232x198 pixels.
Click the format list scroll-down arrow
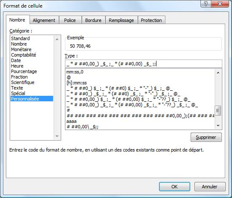218,126
